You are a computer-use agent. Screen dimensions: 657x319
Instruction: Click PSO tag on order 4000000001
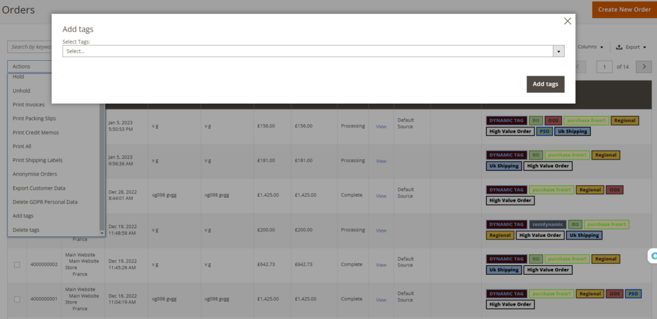coord(633,294)
